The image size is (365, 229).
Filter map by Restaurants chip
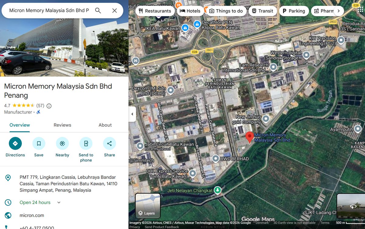pos(155,11)
